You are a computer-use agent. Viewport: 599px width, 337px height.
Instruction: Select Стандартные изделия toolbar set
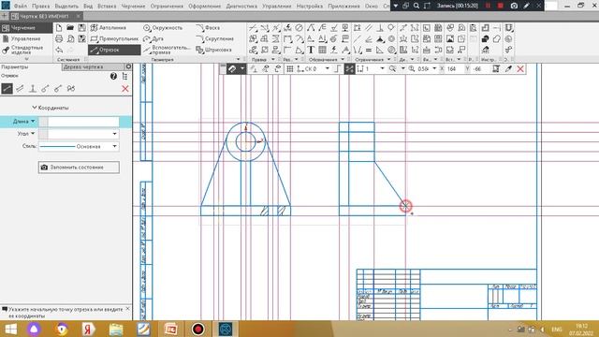pos(26,50)
